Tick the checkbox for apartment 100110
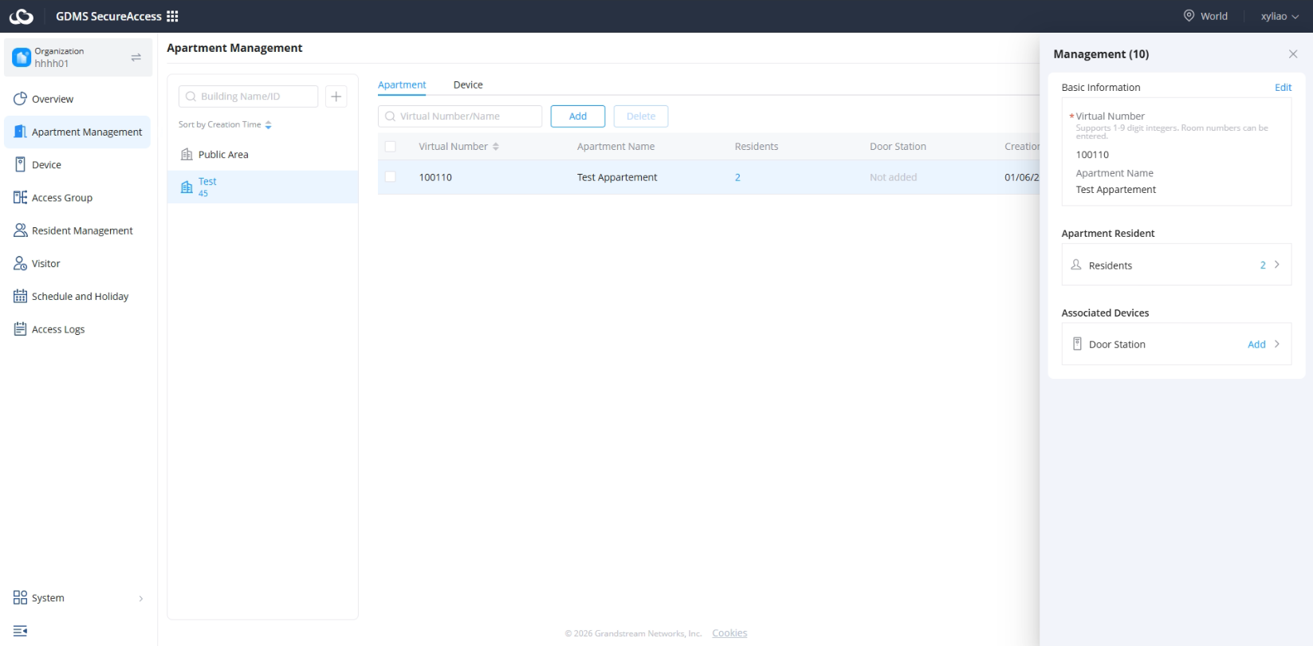The height and width of the screenshot is (646, 1313). coord(391,177)
